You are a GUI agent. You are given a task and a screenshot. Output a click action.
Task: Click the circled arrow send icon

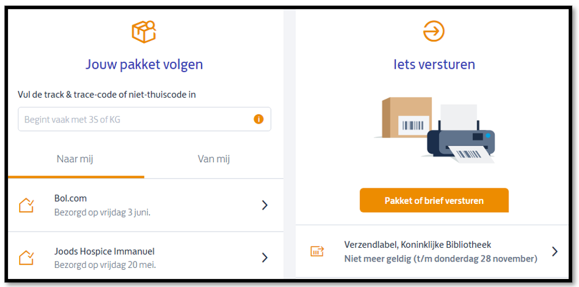coord(433,31)
